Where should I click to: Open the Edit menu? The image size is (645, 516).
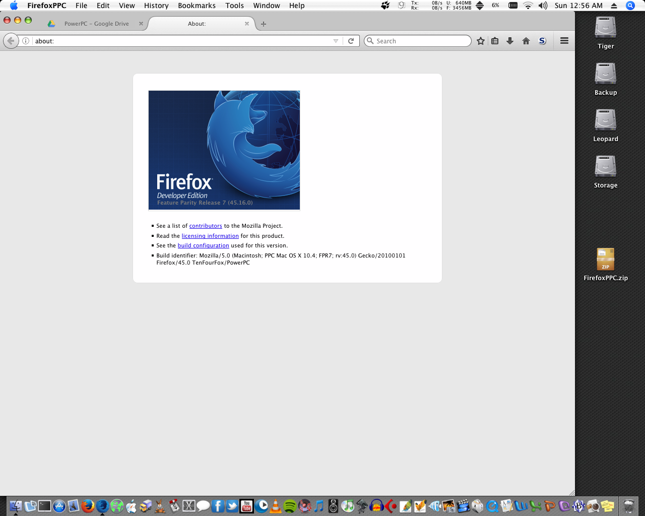point(103,6)
